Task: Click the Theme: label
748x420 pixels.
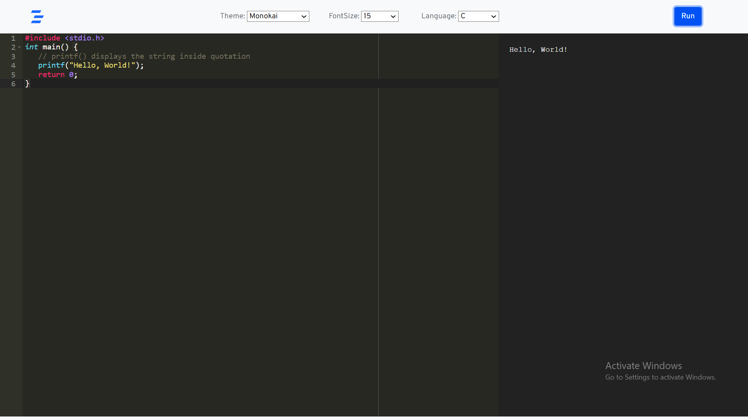Action: [233, 16]
